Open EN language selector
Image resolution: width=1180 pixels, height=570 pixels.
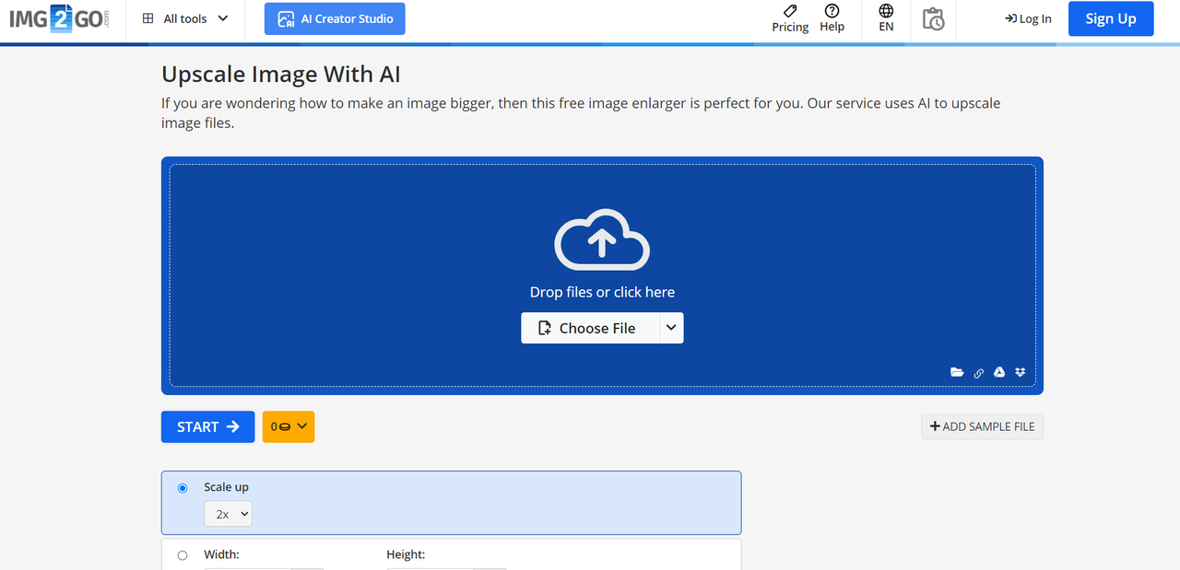coord(886,18)
